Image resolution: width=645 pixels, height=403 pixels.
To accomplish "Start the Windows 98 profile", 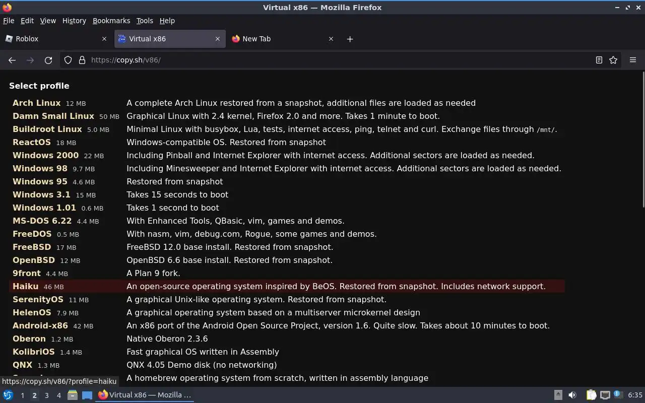I will (40, 168).
